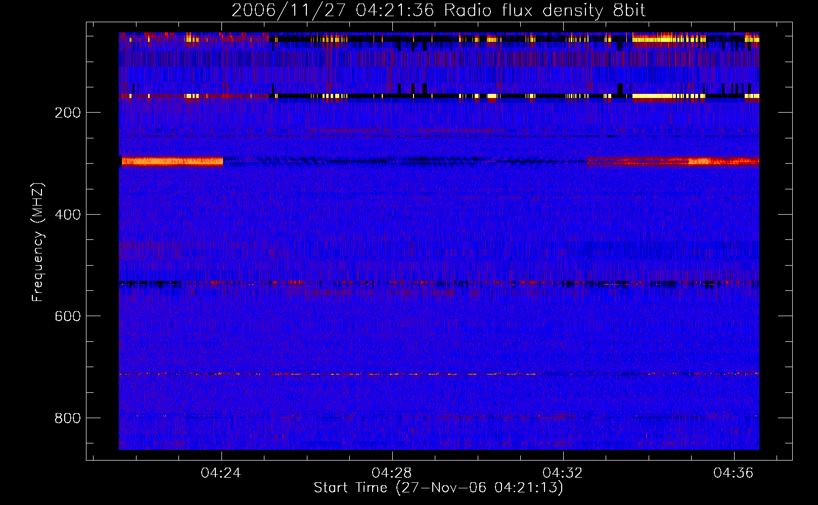The width and height of the screenshot is (818, 505).
Task: Click the 'Frequency (MHZ)' y-axis label
Action: [38, 242]
